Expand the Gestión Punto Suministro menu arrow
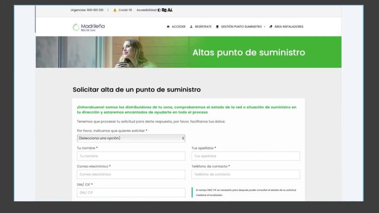 tap(265, 27)
